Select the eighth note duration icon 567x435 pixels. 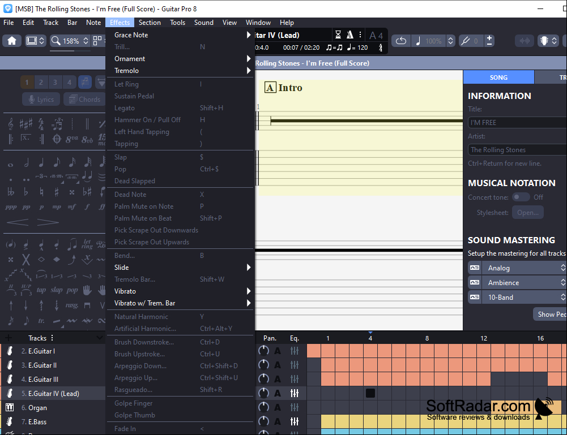pos(57,163)
